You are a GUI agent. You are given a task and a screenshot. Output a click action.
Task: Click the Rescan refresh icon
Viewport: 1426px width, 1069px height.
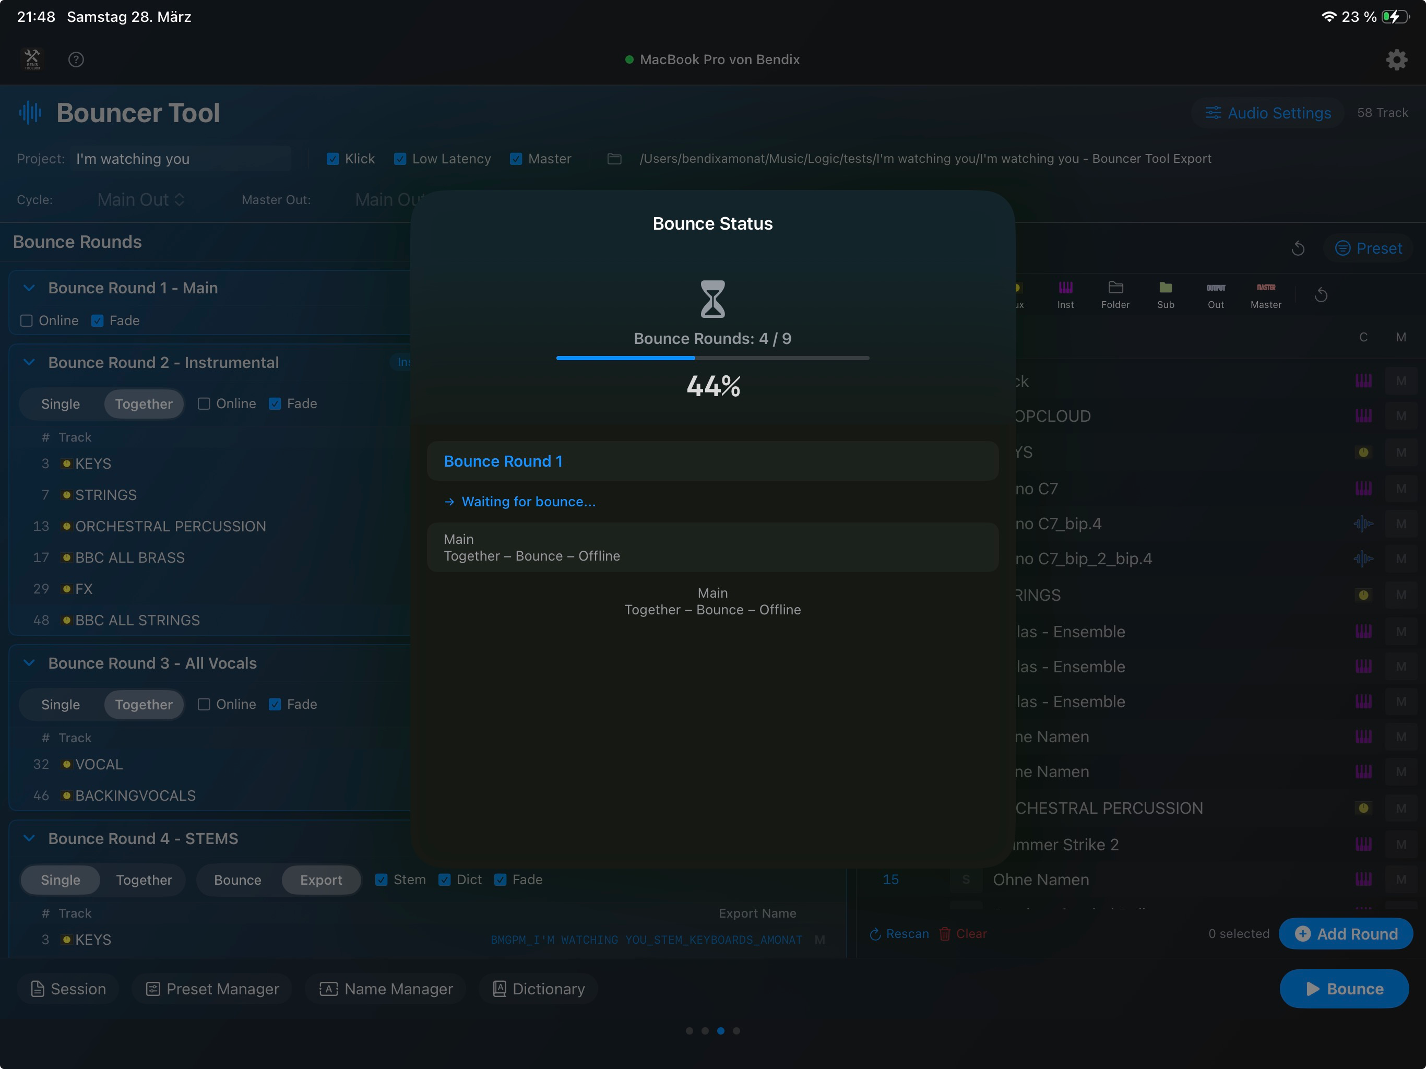pyautogui.click(x=875, y=934)
